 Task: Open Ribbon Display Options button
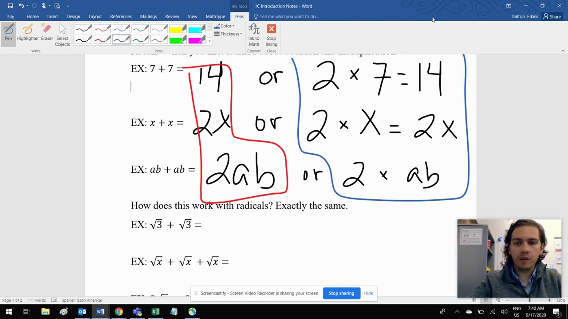click(509, 6)
